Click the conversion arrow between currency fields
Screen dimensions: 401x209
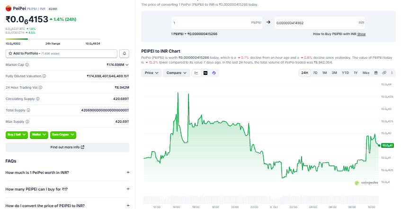tap(268, 22)
